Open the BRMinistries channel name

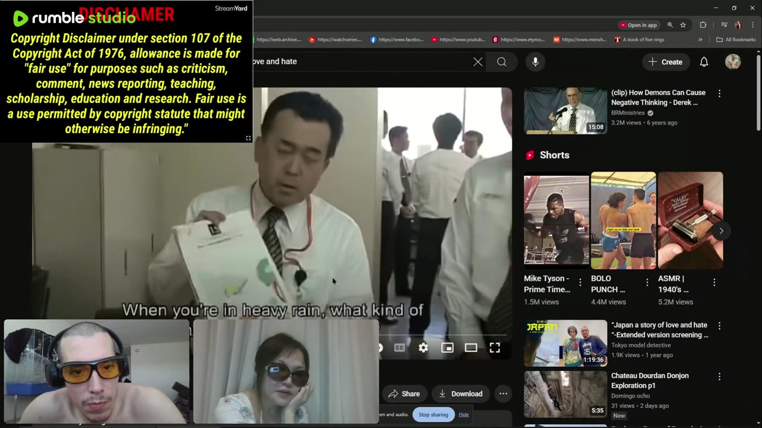pos(628,113)
